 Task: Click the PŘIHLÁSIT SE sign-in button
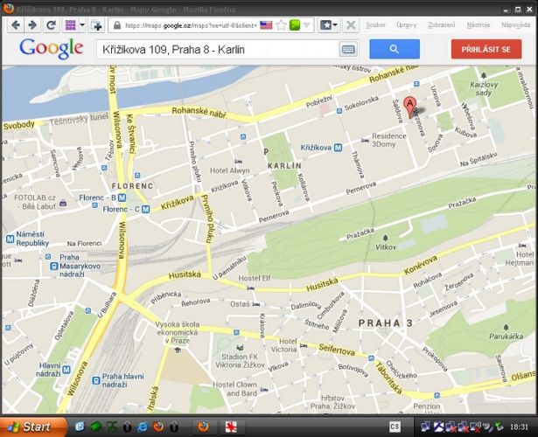pos(486,49)
